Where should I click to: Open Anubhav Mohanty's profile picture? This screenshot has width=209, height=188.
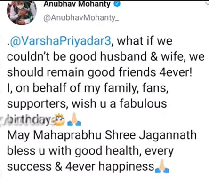click(22, 12)
